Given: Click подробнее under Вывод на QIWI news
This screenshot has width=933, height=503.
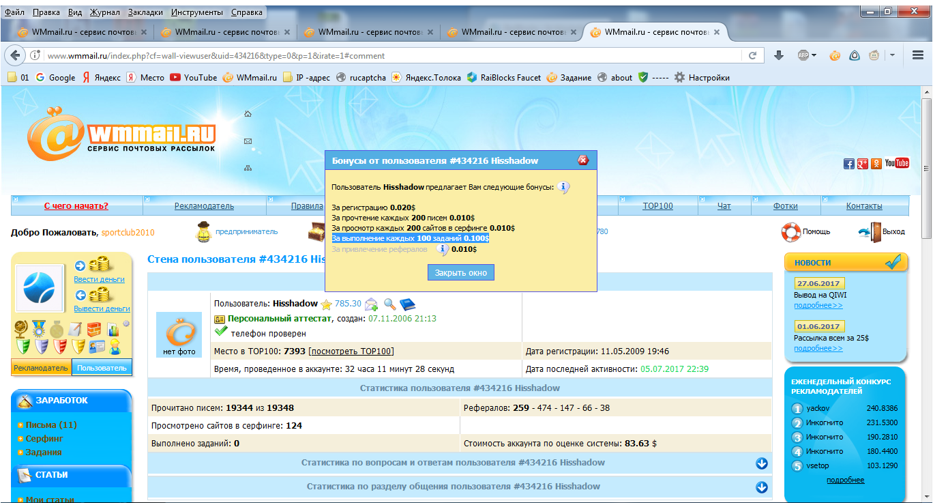Looking at the screenshot, I should click(818, 305).
